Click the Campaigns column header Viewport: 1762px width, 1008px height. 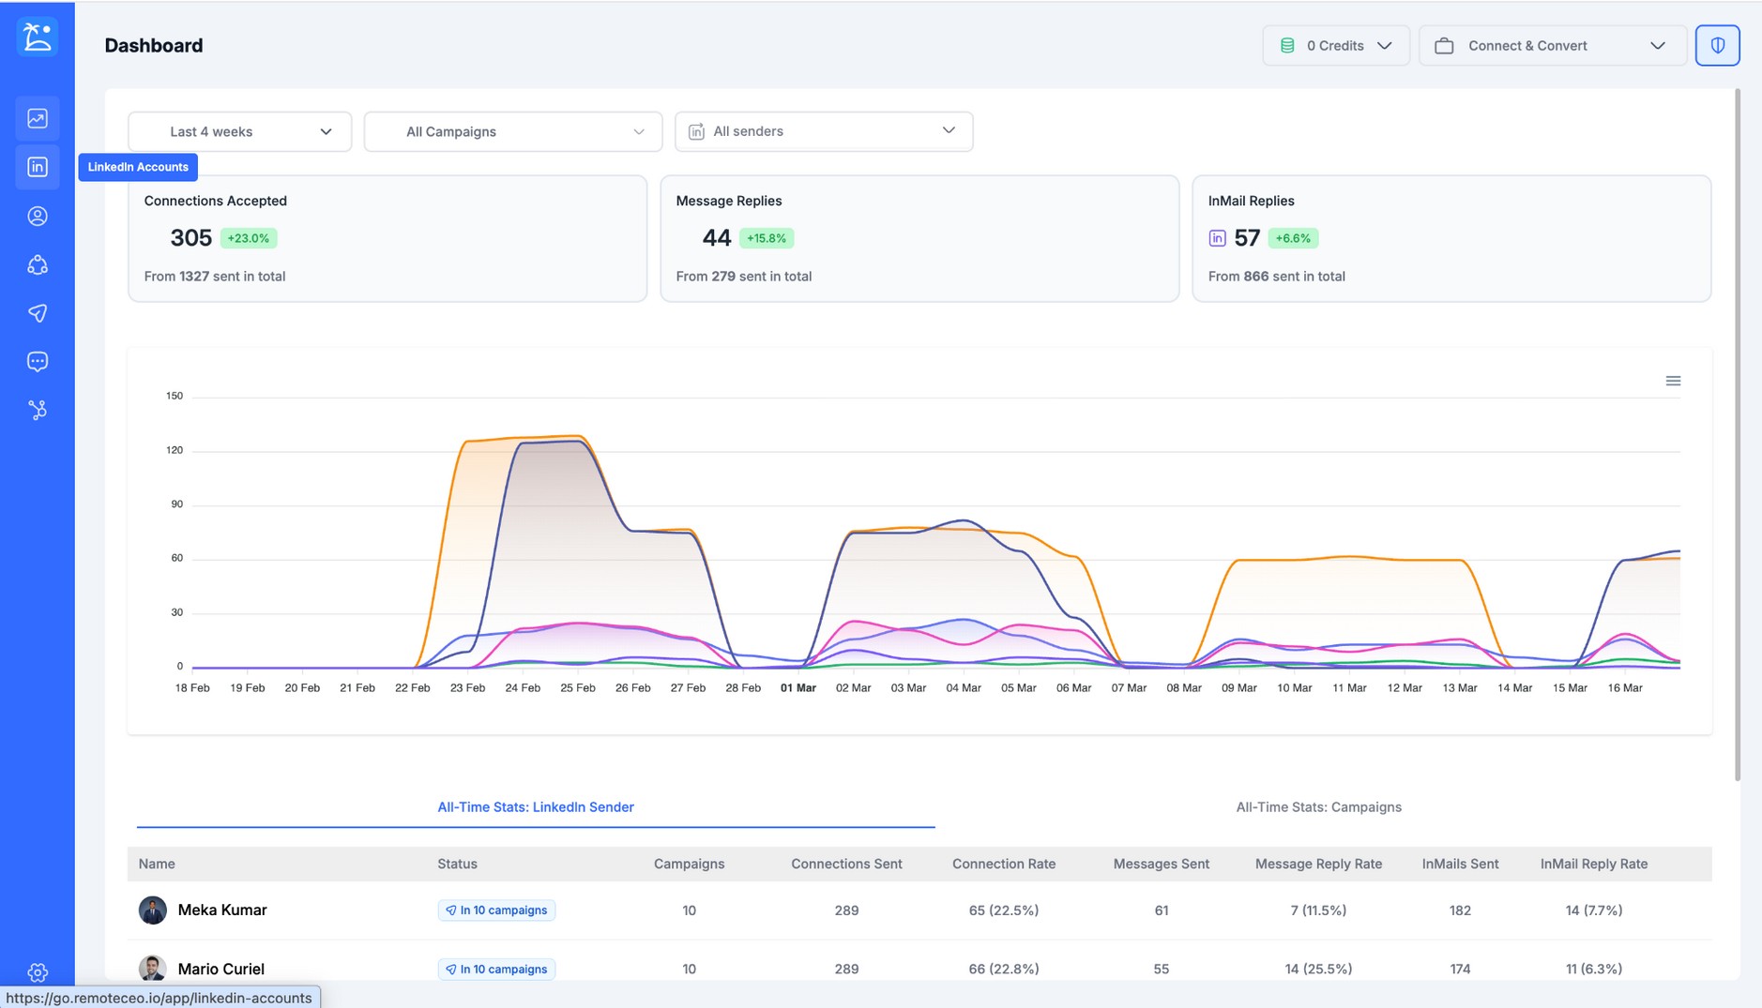(689, 864)
